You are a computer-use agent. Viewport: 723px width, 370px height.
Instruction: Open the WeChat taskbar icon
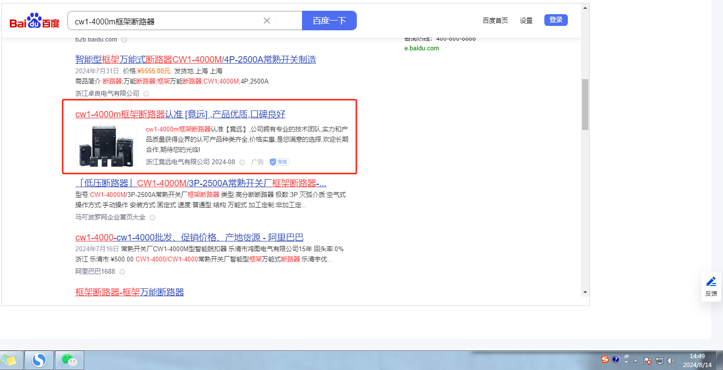[x=70, y=360]
